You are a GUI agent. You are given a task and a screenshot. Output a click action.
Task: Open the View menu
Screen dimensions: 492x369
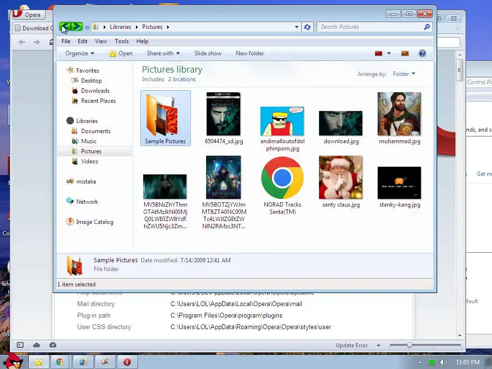(101, 41)
